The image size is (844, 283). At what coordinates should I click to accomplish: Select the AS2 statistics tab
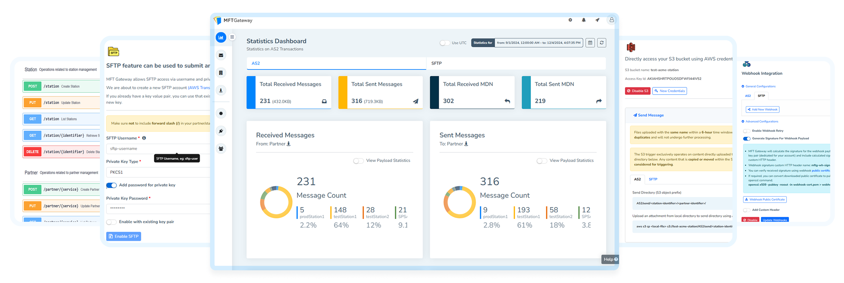click(x=256, y=63)
